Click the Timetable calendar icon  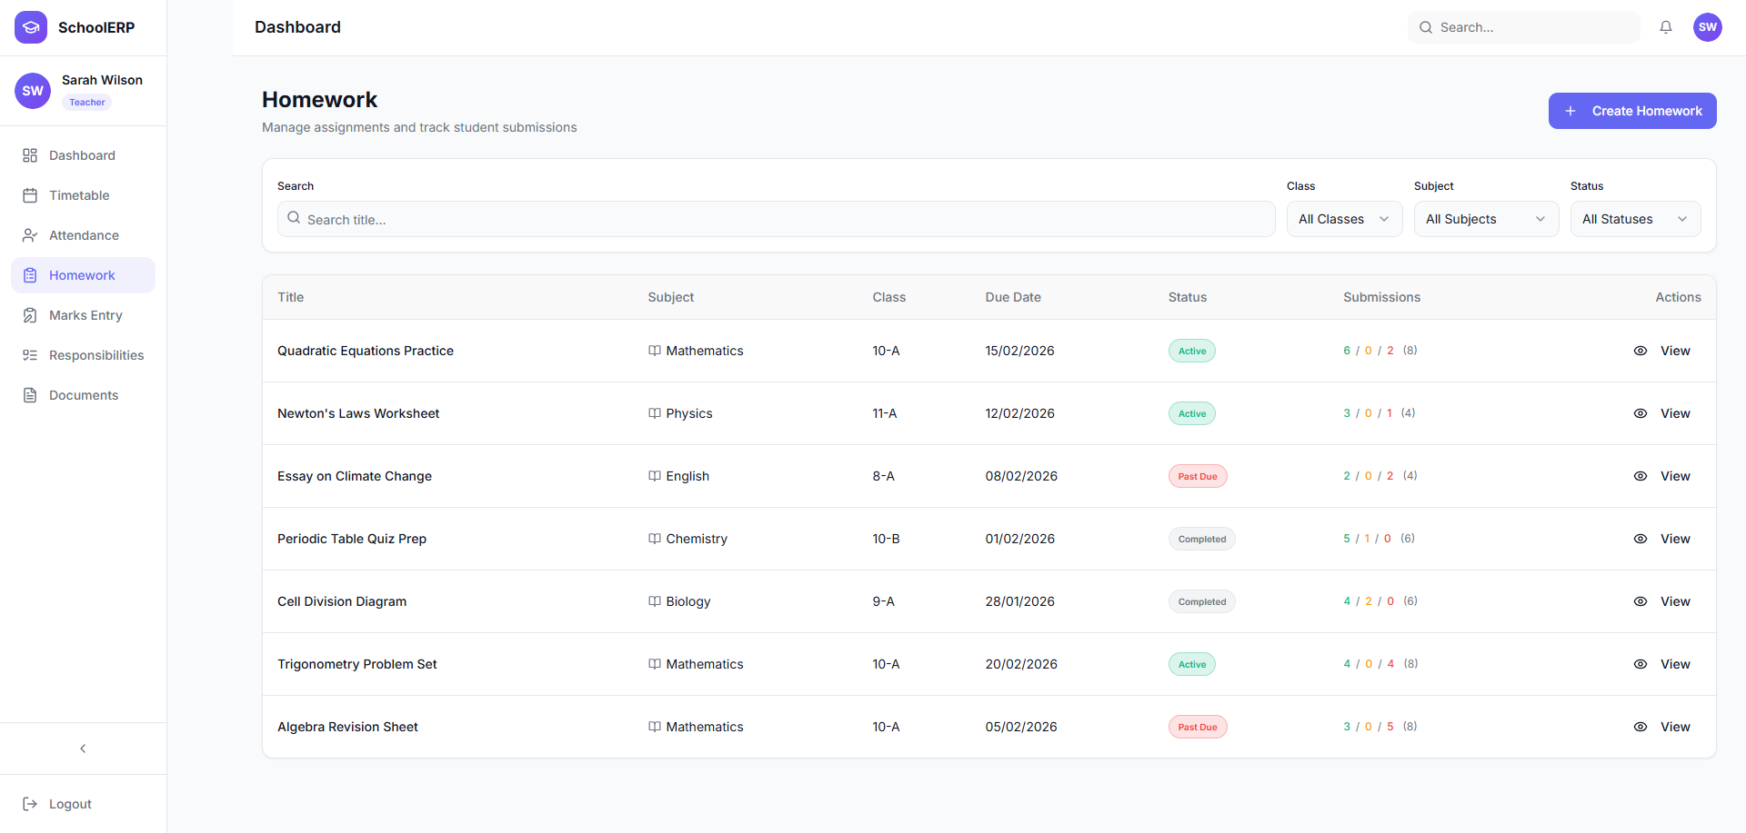30,195
